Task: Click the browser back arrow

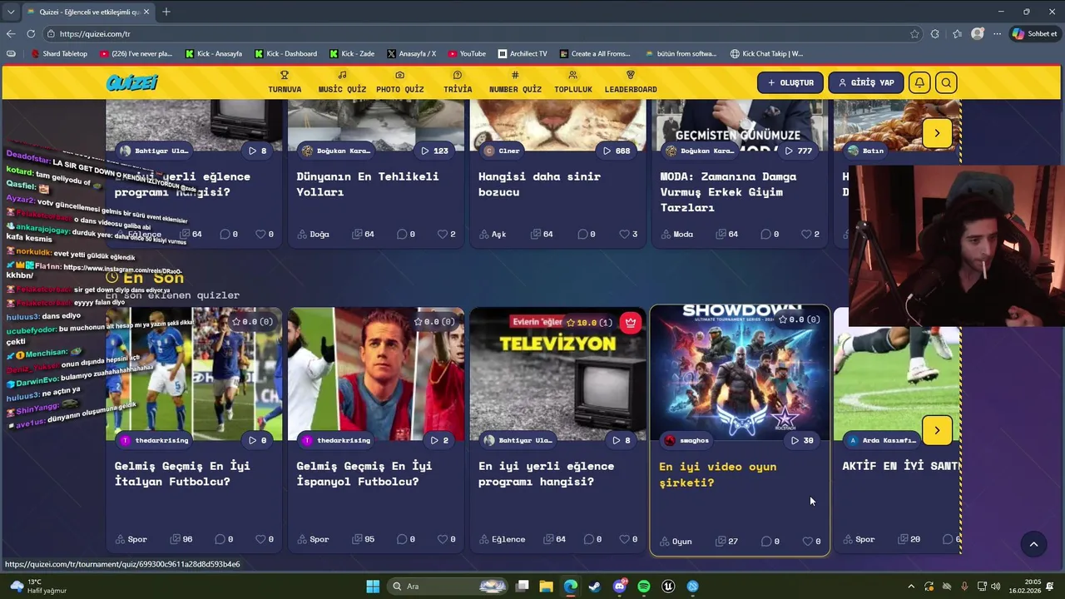Action: click(x=11, y=34)
